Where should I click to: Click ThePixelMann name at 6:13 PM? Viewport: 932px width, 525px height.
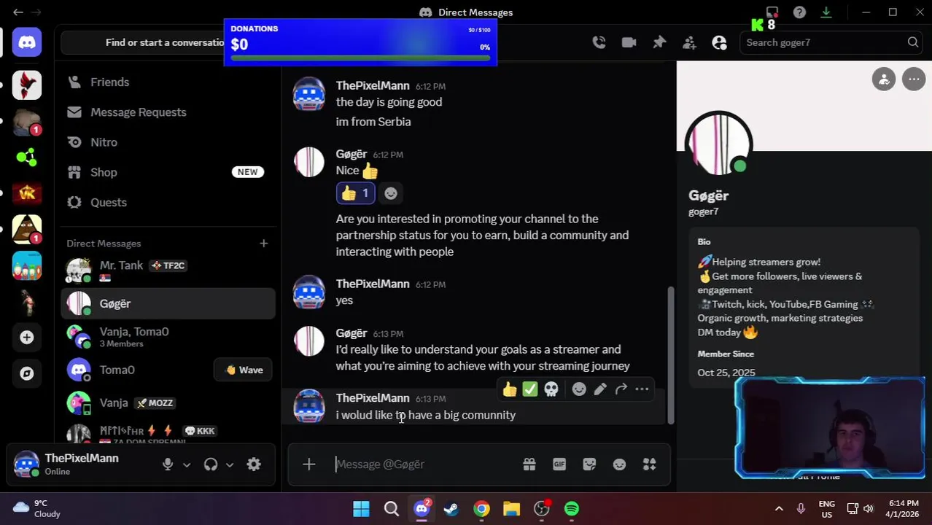pyautogui.click(x=373, y=398)
